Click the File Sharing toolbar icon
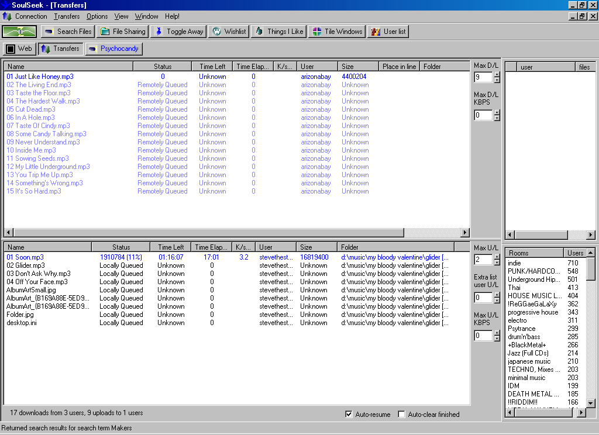 (x=105, y=32)
